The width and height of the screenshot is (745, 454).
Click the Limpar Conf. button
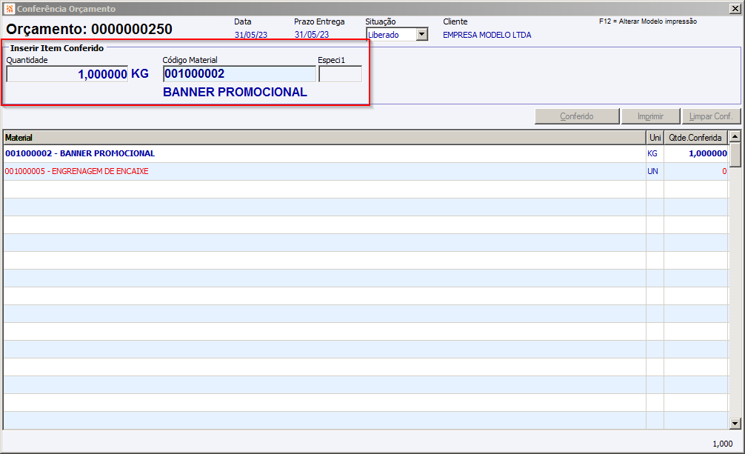711,116
